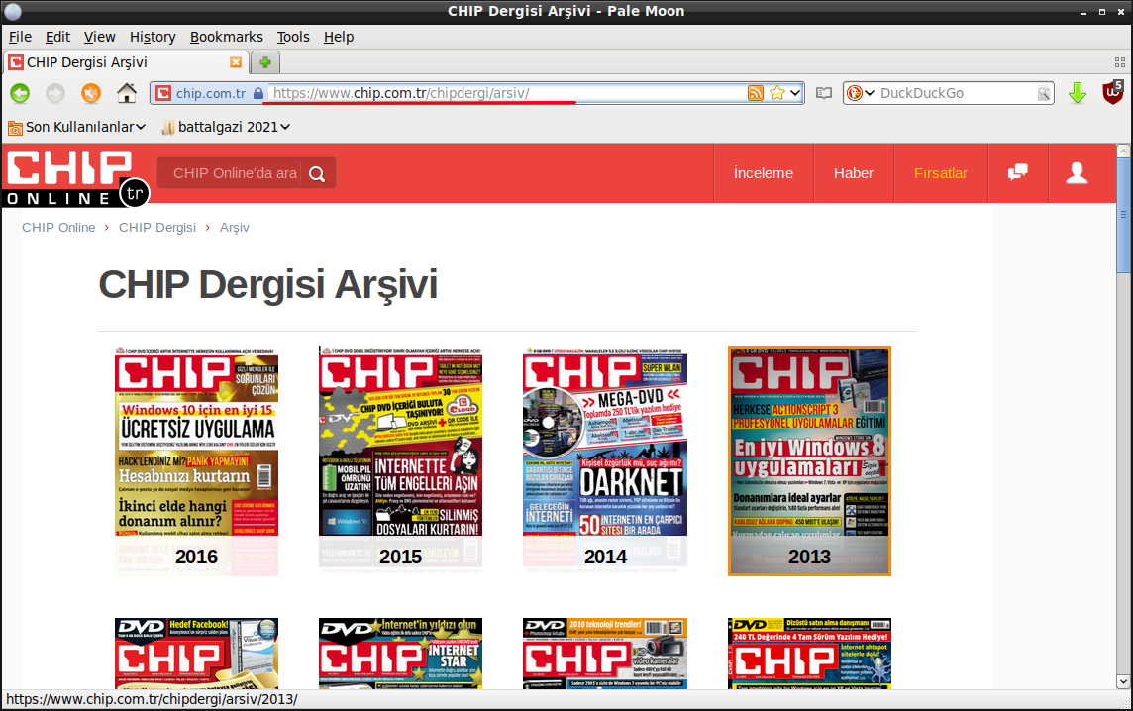Open the View menu
Viewport: 1133px width, 711px height.
click(x=100, y=37)
